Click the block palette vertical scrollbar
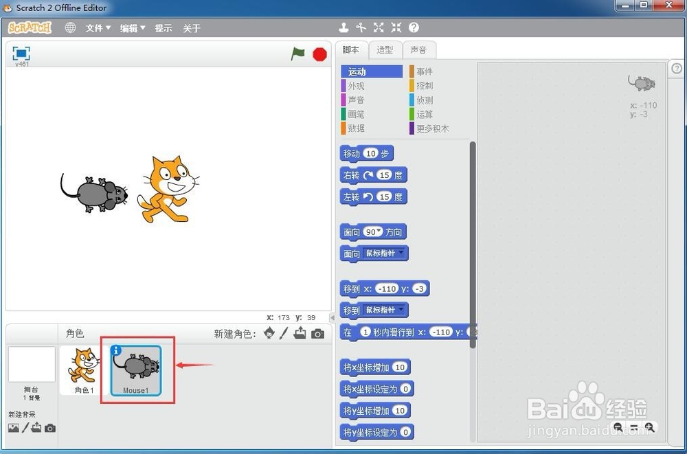This screenshot has width=687, height=454. coord(473,245)
